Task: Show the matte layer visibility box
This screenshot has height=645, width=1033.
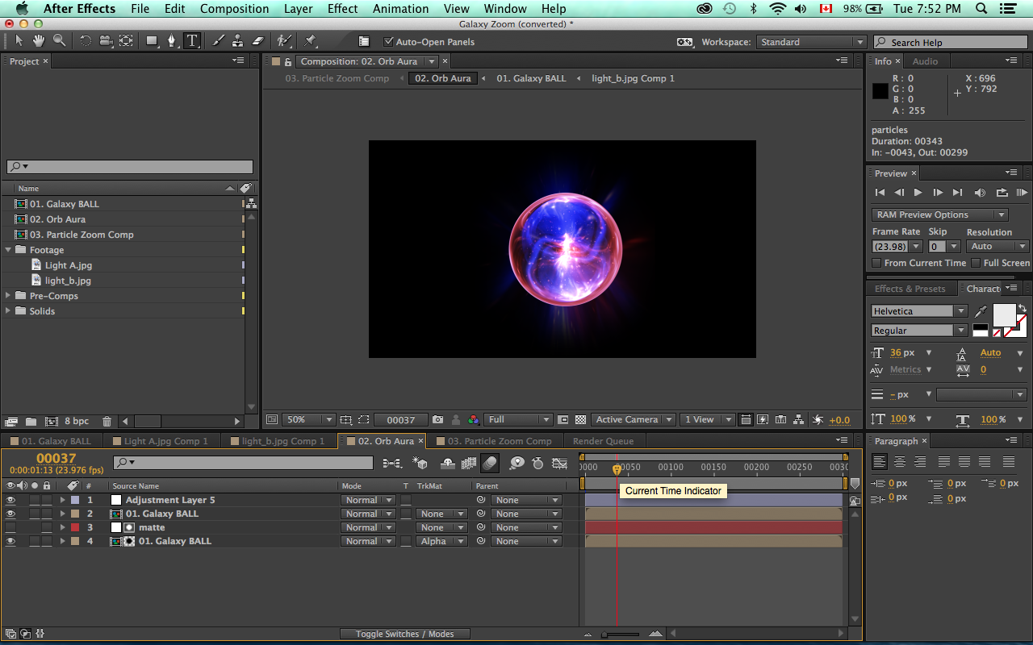Action: 10,527
